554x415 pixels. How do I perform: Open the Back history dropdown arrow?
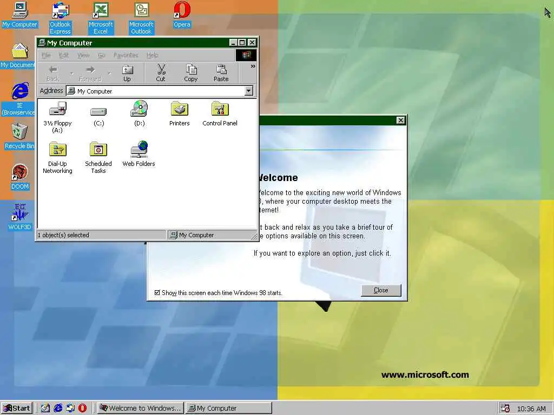point(71,73)
